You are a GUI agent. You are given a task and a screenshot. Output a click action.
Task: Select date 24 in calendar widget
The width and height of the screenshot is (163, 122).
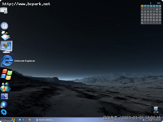(x=142, y=20)
